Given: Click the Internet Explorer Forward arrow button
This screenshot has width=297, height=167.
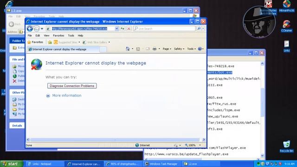Looking at the screenshot, I should [37, 29].
